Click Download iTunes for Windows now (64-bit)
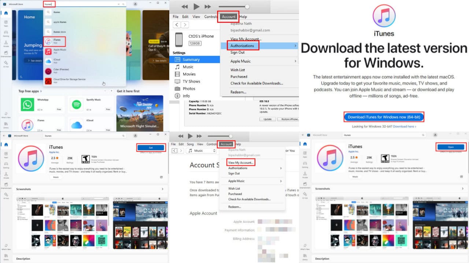 tap(384, 117)
